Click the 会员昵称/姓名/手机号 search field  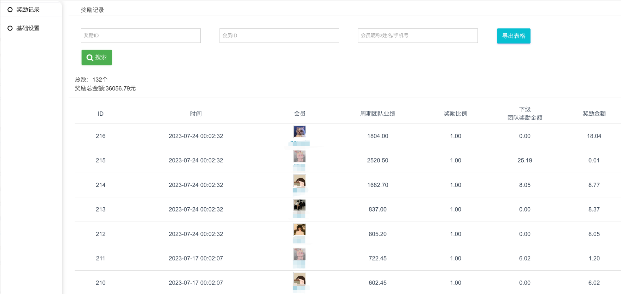417,35
